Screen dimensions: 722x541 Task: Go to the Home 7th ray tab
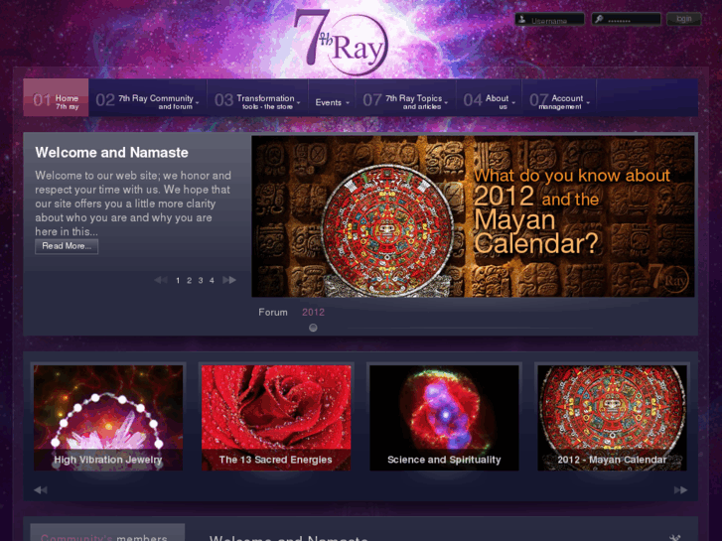click(56, 97)
